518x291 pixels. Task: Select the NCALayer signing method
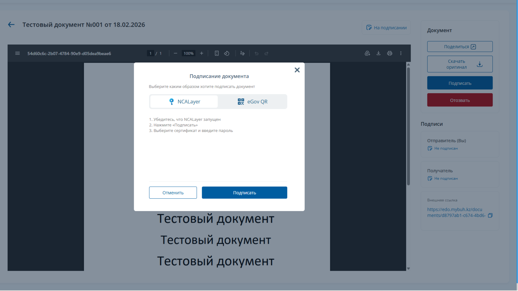(184, 102)
